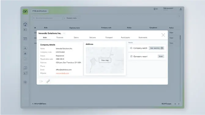Go to next page arrow in pagination
Screen dimensions: 205x115
point(179,104)
